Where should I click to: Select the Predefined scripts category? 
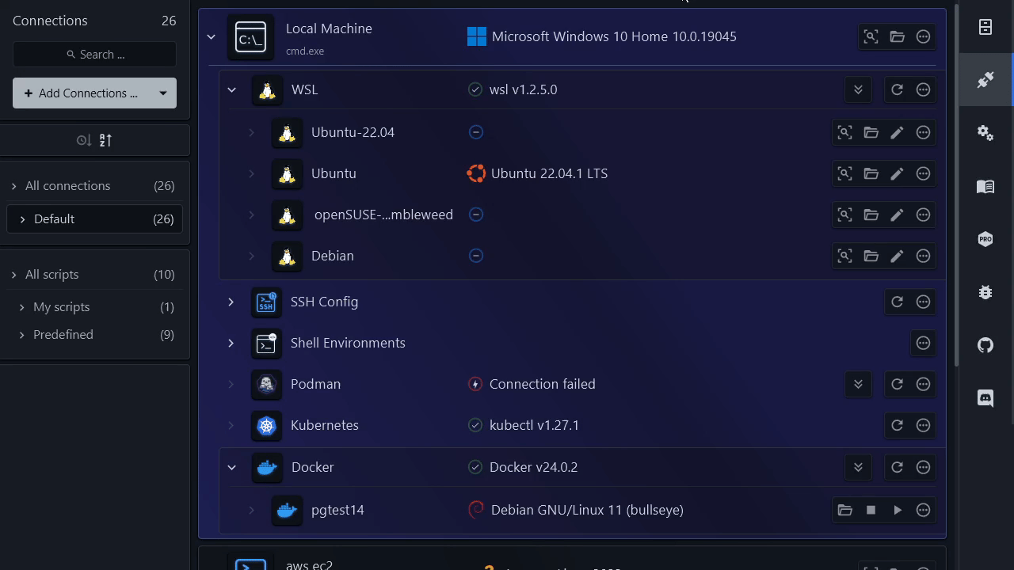tap(94, 335)
